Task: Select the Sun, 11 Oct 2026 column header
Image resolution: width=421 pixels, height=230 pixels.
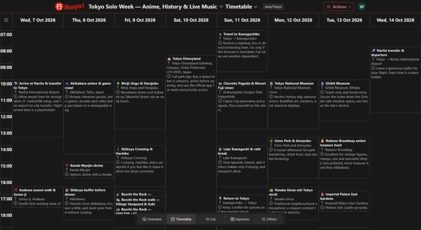Action: 242,20
